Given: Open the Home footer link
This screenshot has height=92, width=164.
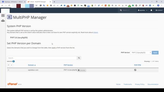Looking at the screenshot, I should click(118, 84).
